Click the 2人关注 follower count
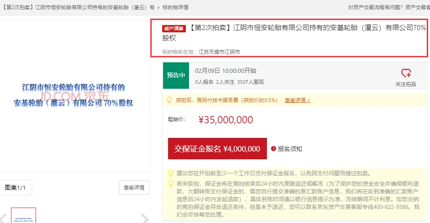 click(x=225, y=82)
